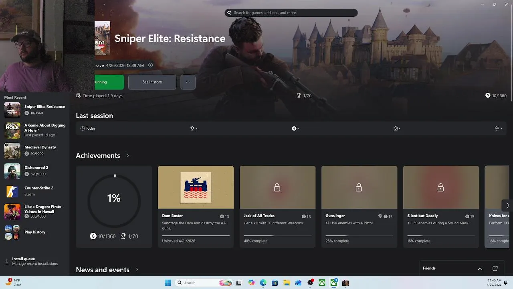
Task: Open File Explorer from the taskbar
Action: tap(287, 283)
